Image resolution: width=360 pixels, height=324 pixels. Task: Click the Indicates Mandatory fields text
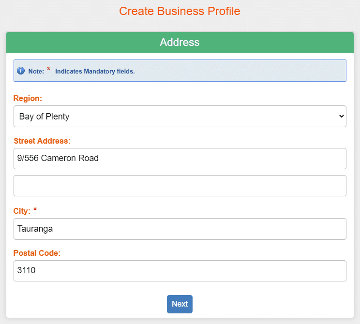pos(95,71)
